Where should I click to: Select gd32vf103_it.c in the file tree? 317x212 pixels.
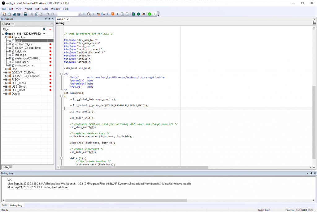click(24, 44)
